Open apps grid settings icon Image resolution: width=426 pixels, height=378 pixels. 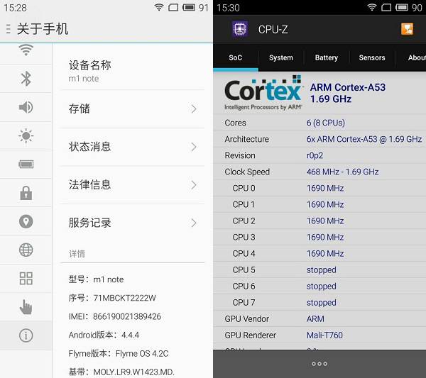[26, 279]
